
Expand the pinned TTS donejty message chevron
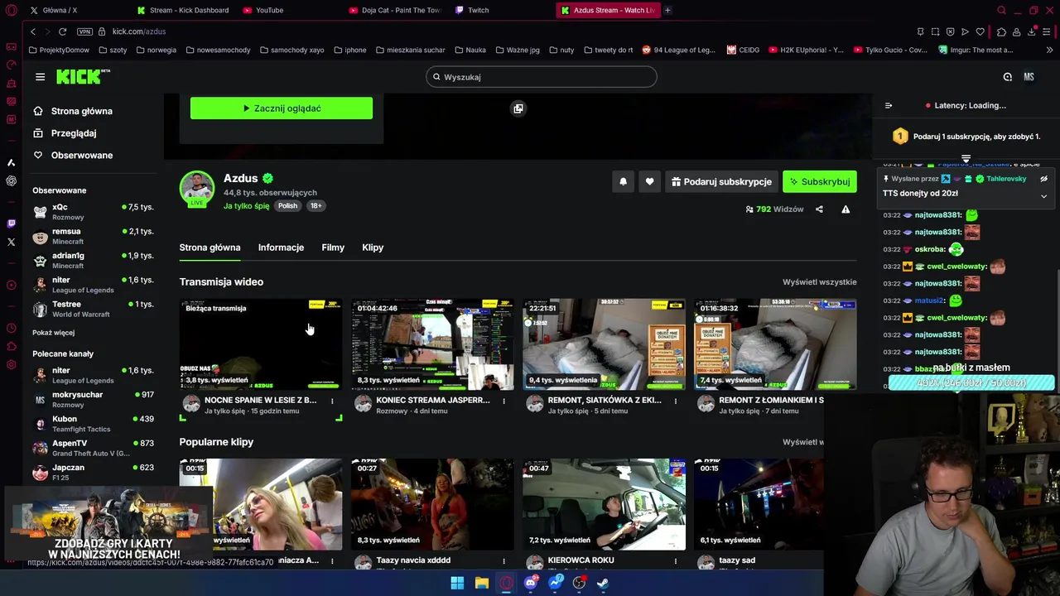coord(1043,196)
